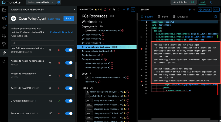
Task: Switch to the Metadata tab
Action: coord(180,17)
